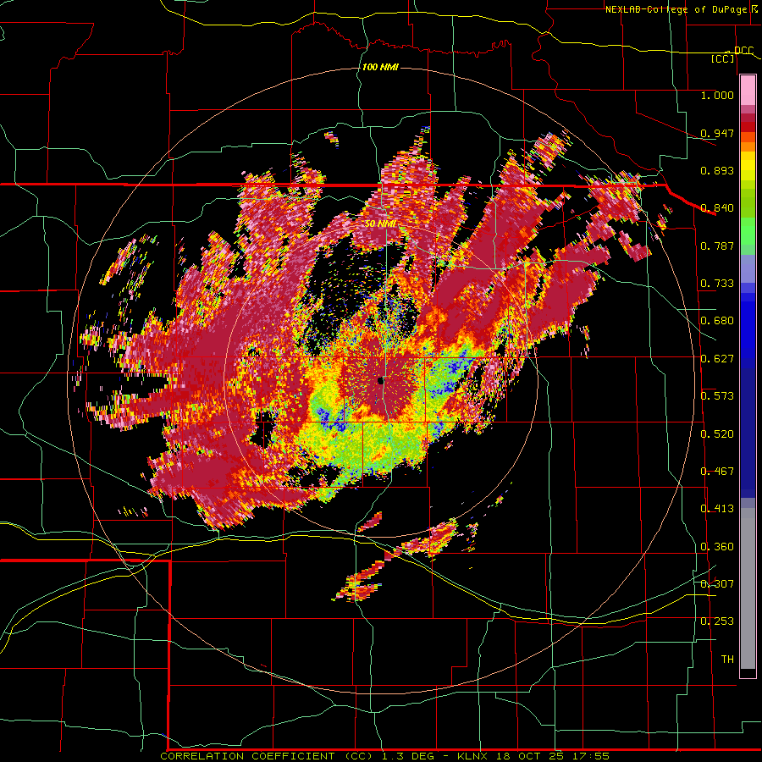The width and height of the screenshot is (762, 762).
Task: Click the KLNX station ID in caption
Action: [474, 756]
